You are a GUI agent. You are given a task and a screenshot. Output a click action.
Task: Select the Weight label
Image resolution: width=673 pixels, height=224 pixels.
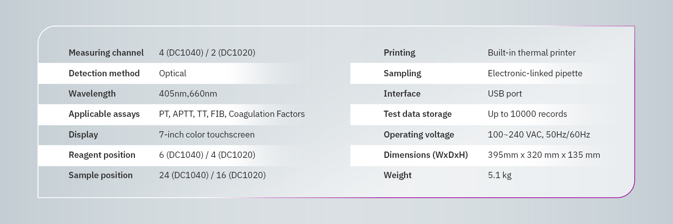[x=397, y=175]
